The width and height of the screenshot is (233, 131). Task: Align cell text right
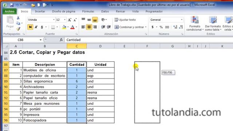(95, 27)
